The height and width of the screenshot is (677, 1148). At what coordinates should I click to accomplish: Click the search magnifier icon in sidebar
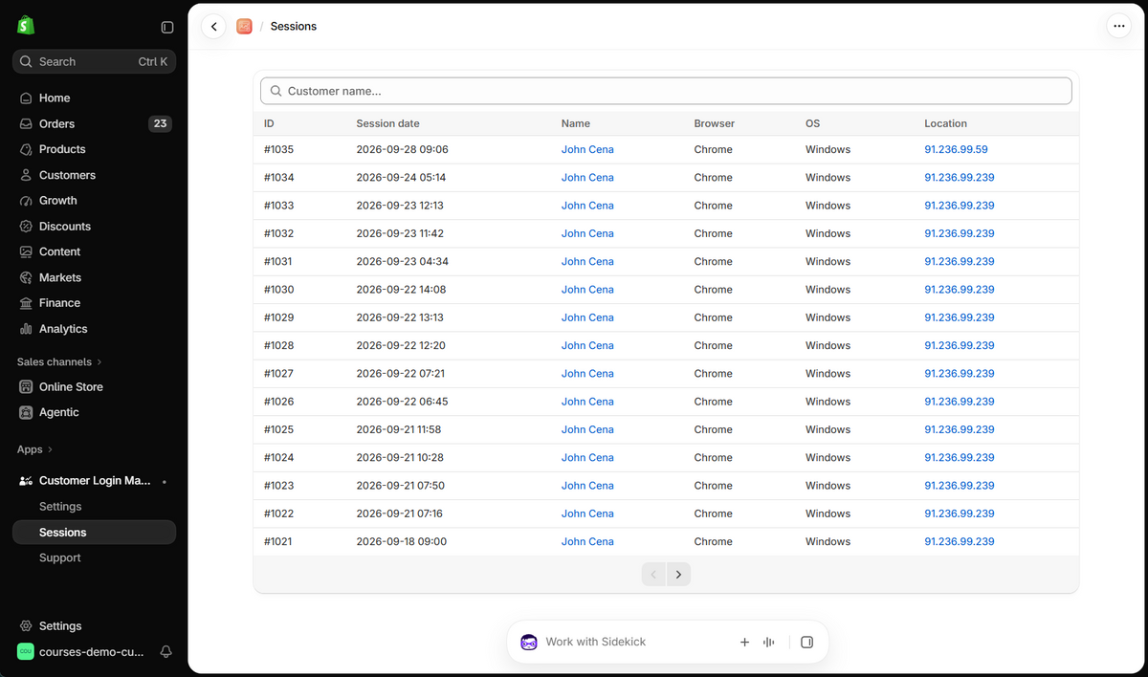pos(26,61)
